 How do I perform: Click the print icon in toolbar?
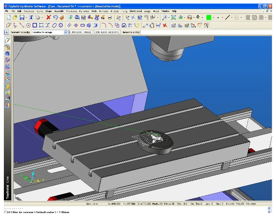point(38,18)
